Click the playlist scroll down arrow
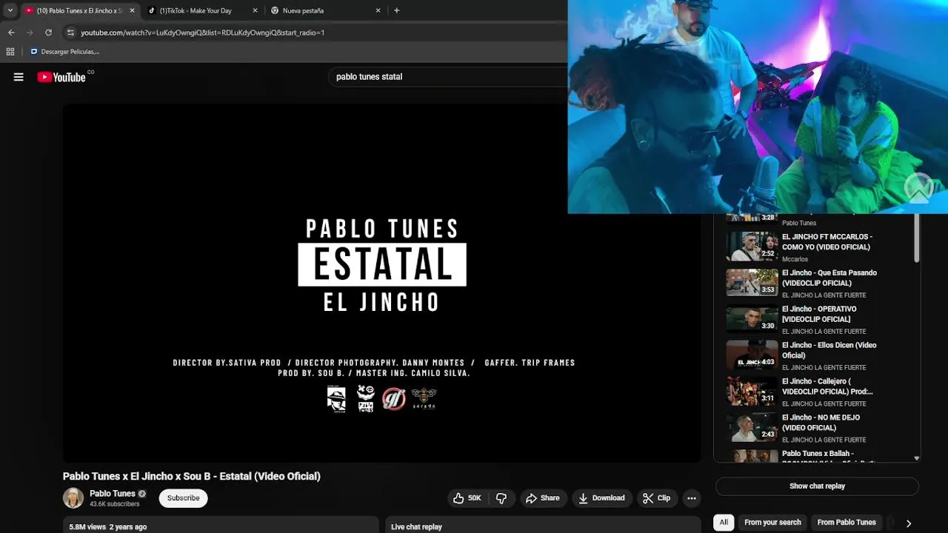948x533 pixels. [x=916, y=459]
